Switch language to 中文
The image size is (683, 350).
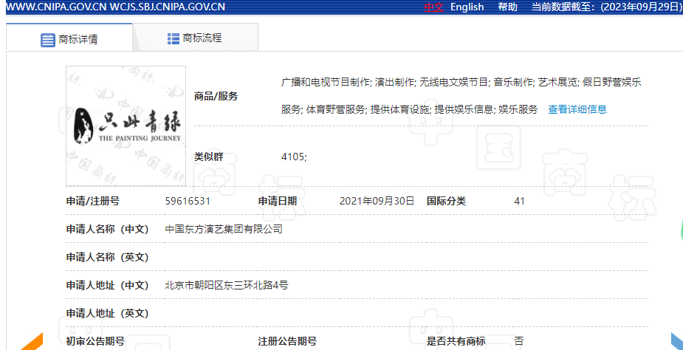[434, 7]
